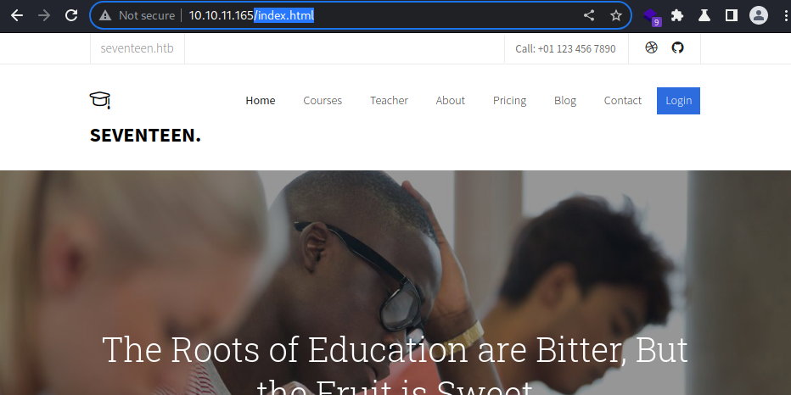Open the Dribbble social icon
This screenshot has height=395, width=791.
click(x=651, y=47)
